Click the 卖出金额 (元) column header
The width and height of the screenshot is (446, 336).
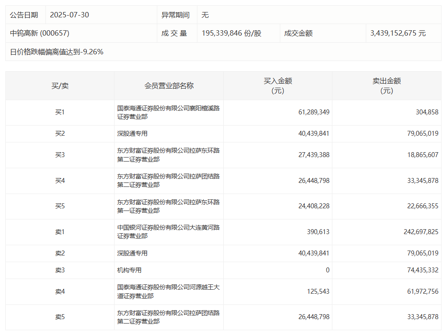[x=387, y=86]
